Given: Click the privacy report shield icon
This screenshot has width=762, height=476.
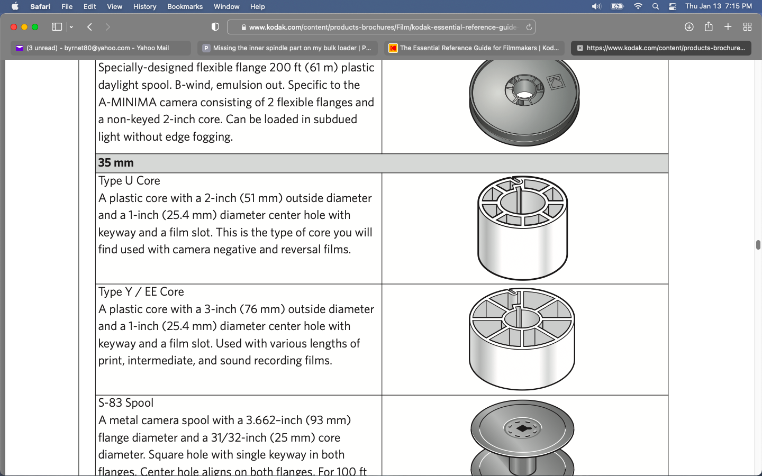Looking at the screenshot, I should point(215,27).
